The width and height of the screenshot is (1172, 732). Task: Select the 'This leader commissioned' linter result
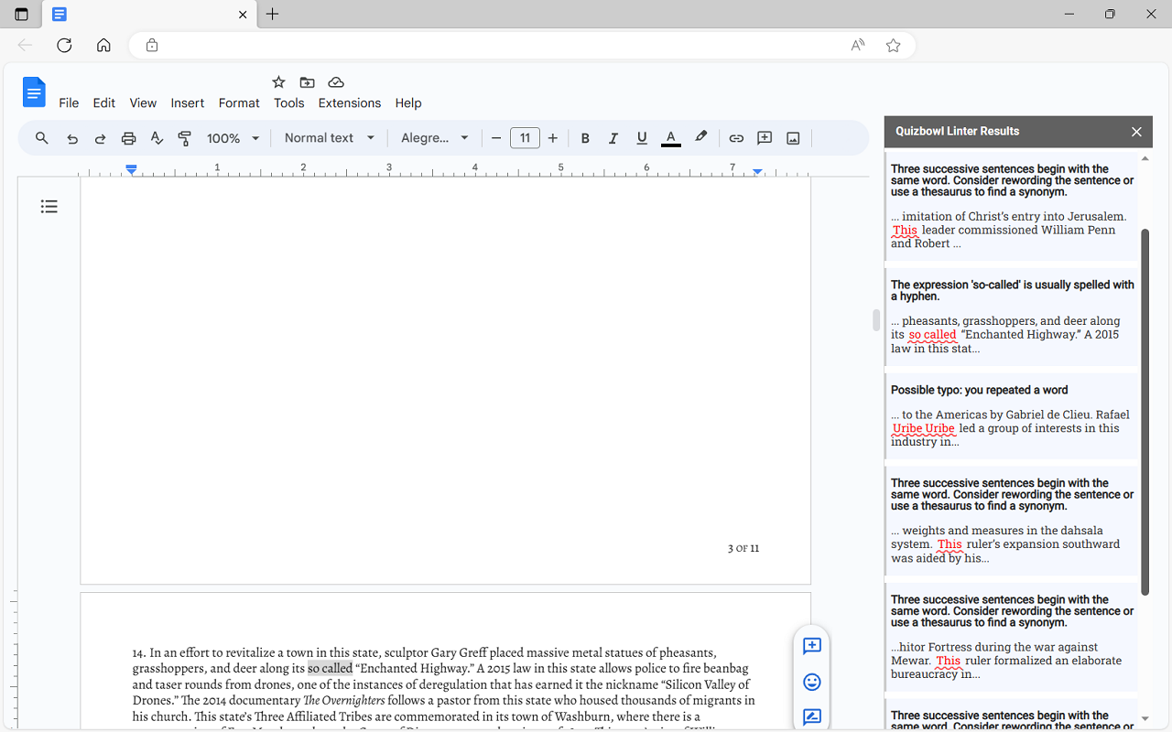click(1012, 206)
